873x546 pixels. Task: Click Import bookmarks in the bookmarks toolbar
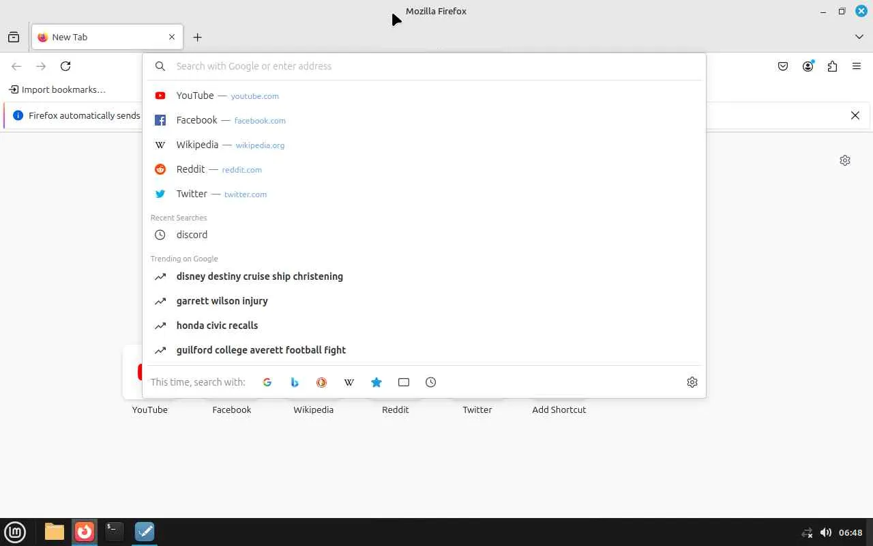(57, 89)
